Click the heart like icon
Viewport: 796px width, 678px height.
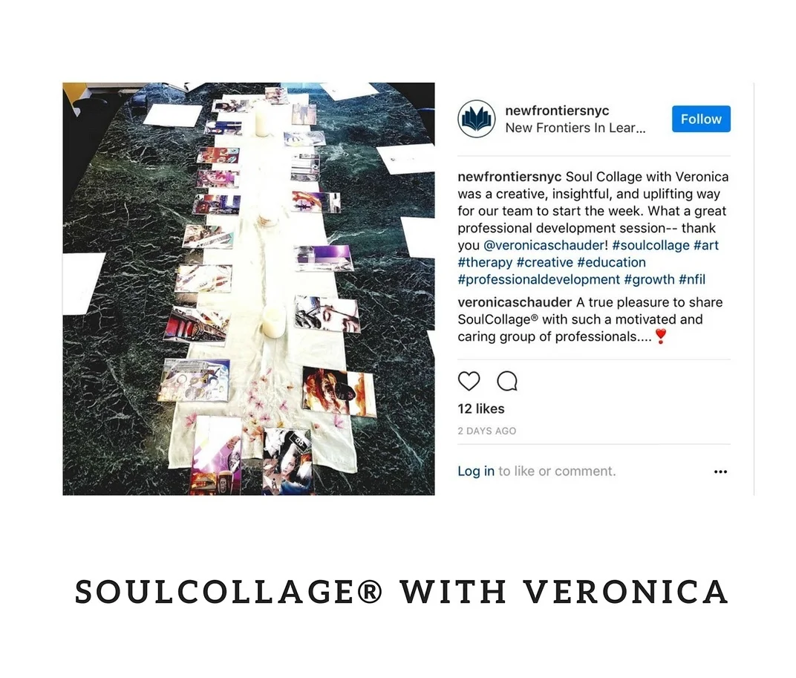[x=469, y=381]
